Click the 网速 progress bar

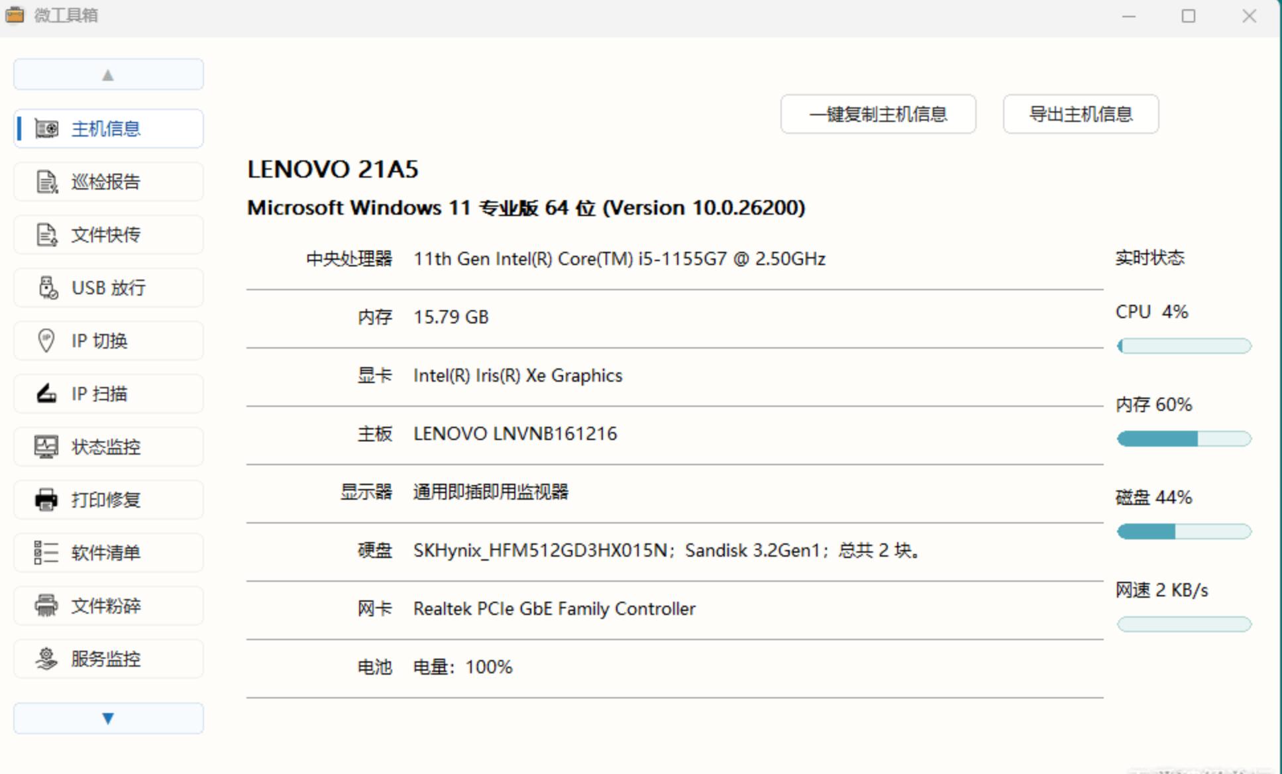tap(1184, 624)
